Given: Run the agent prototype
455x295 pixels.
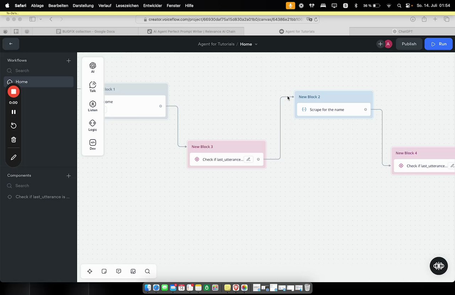Looking at the screenshot, I should point(439,44).
